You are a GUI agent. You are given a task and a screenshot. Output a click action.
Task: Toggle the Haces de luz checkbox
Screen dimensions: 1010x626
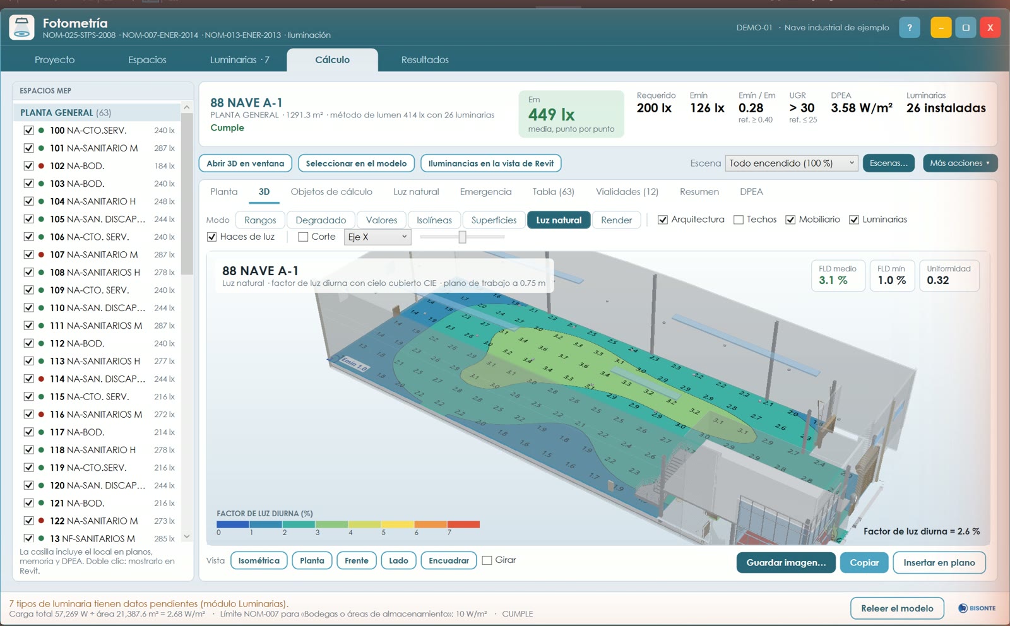[212, 237]
